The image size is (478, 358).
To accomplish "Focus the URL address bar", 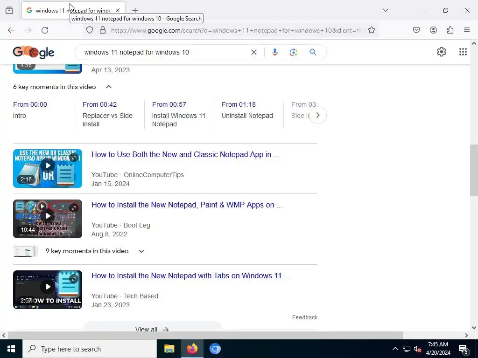I will tap(236, 30).
